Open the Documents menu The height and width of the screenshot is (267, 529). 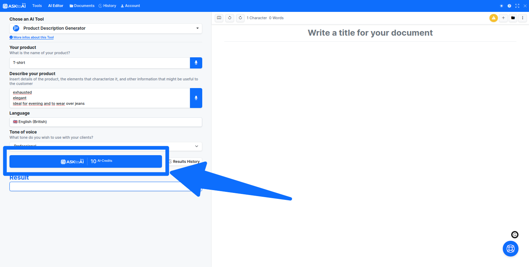(x=82, y=6)
